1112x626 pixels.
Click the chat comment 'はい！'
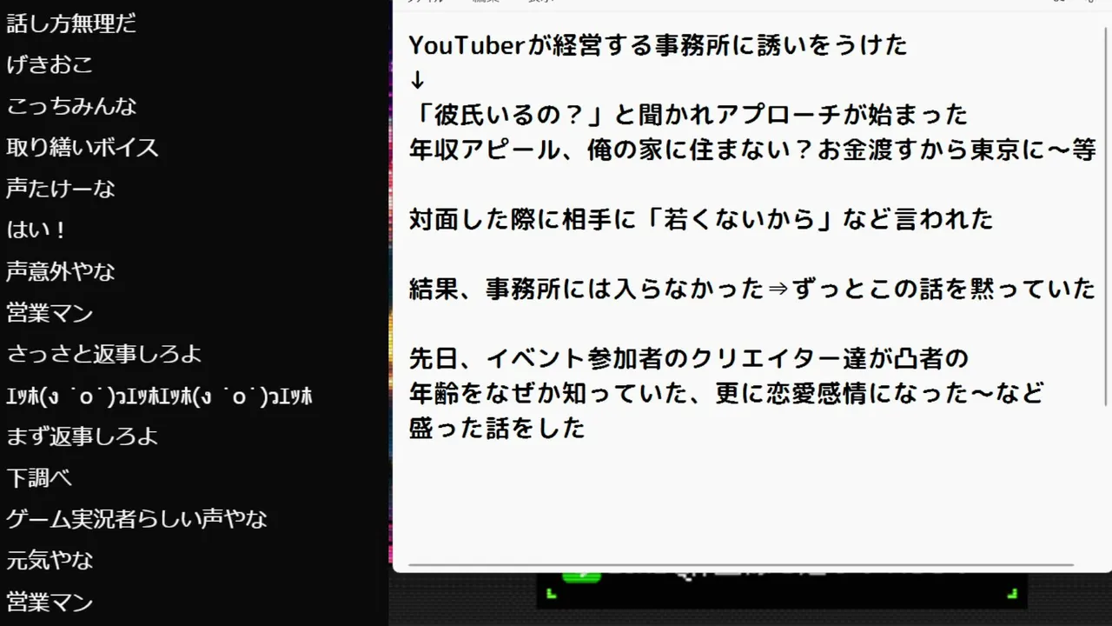(x=37, y=230)
